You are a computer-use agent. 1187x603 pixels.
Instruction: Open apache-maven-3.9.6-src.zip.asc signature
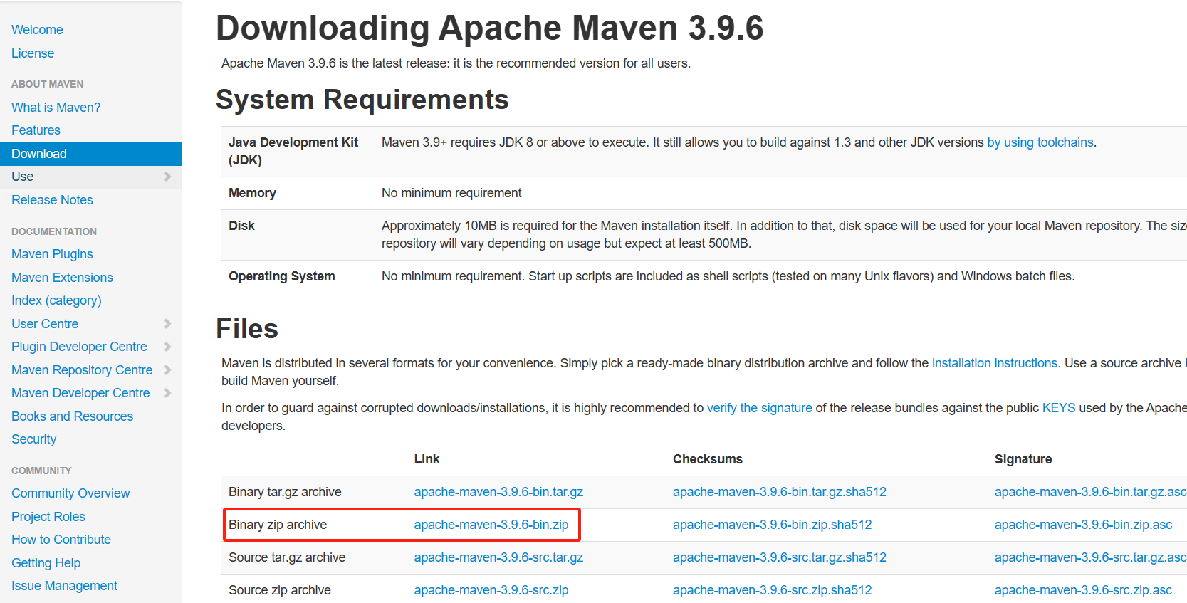[x=1083, y=590]
